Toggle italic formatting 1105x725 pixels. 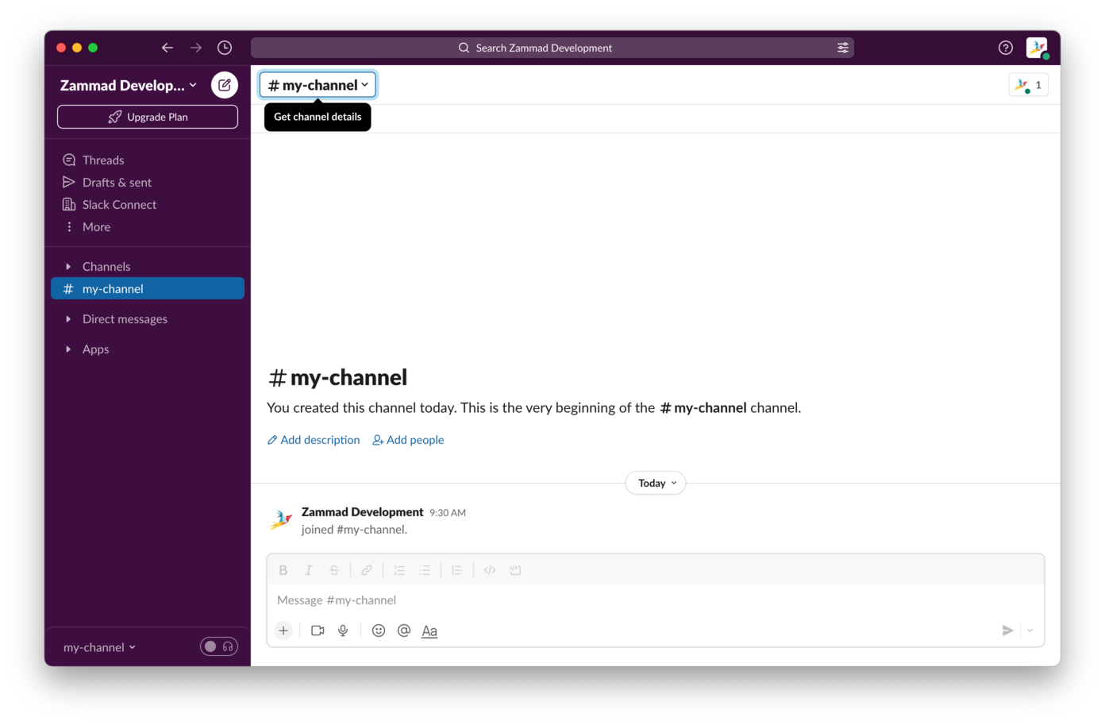point(309,570)
